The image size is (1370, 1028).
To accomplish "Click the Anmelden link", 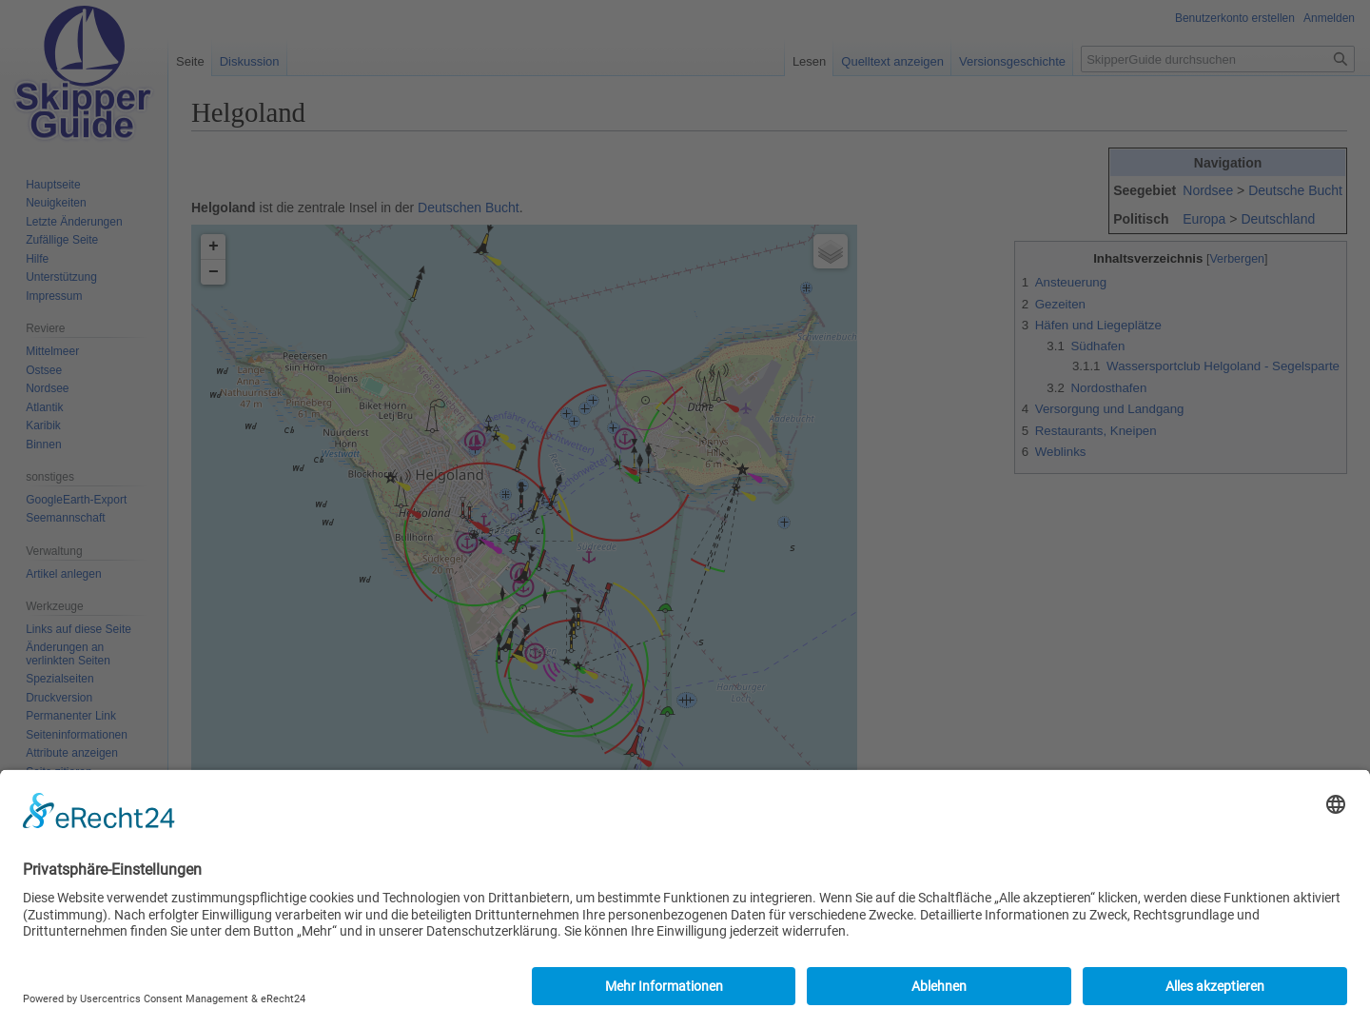I will (x=1329, y=18).
